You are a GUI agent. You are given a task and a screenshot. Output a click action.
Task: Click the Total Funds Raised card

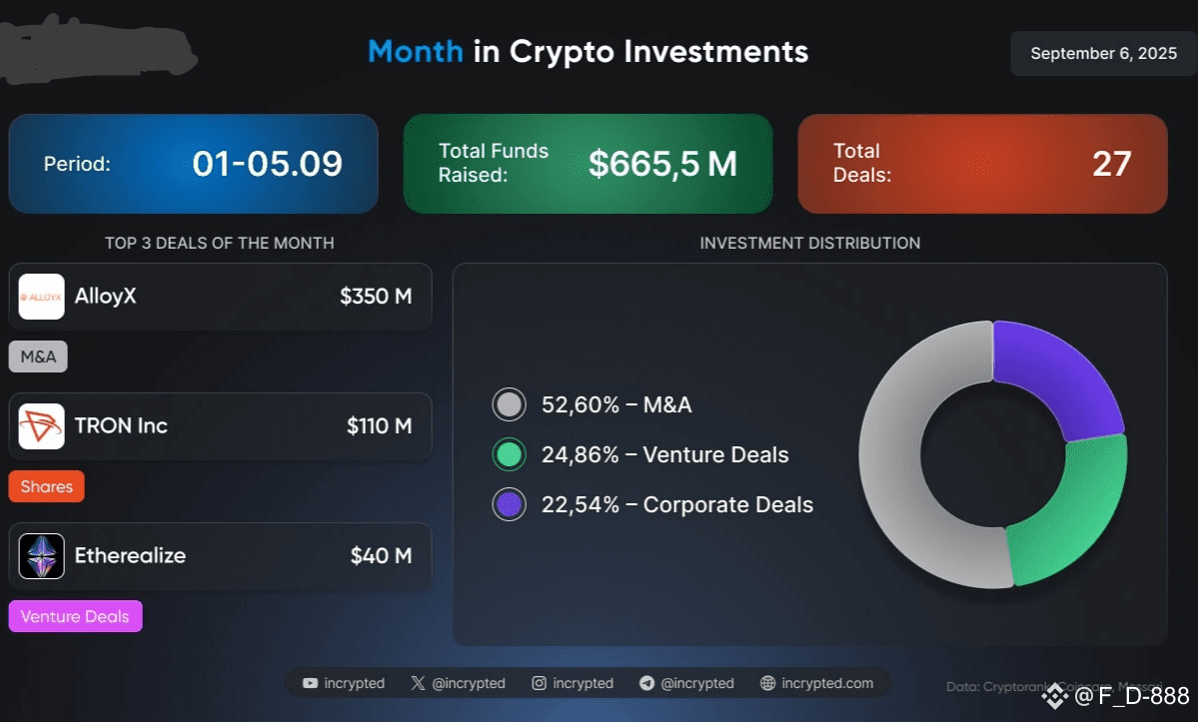coord(588,164)
